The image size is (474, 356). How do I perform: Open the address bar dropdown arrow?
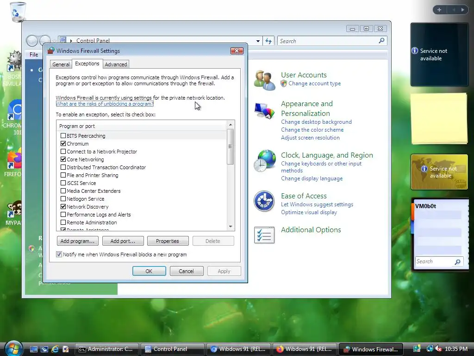[x=258, y=41]
